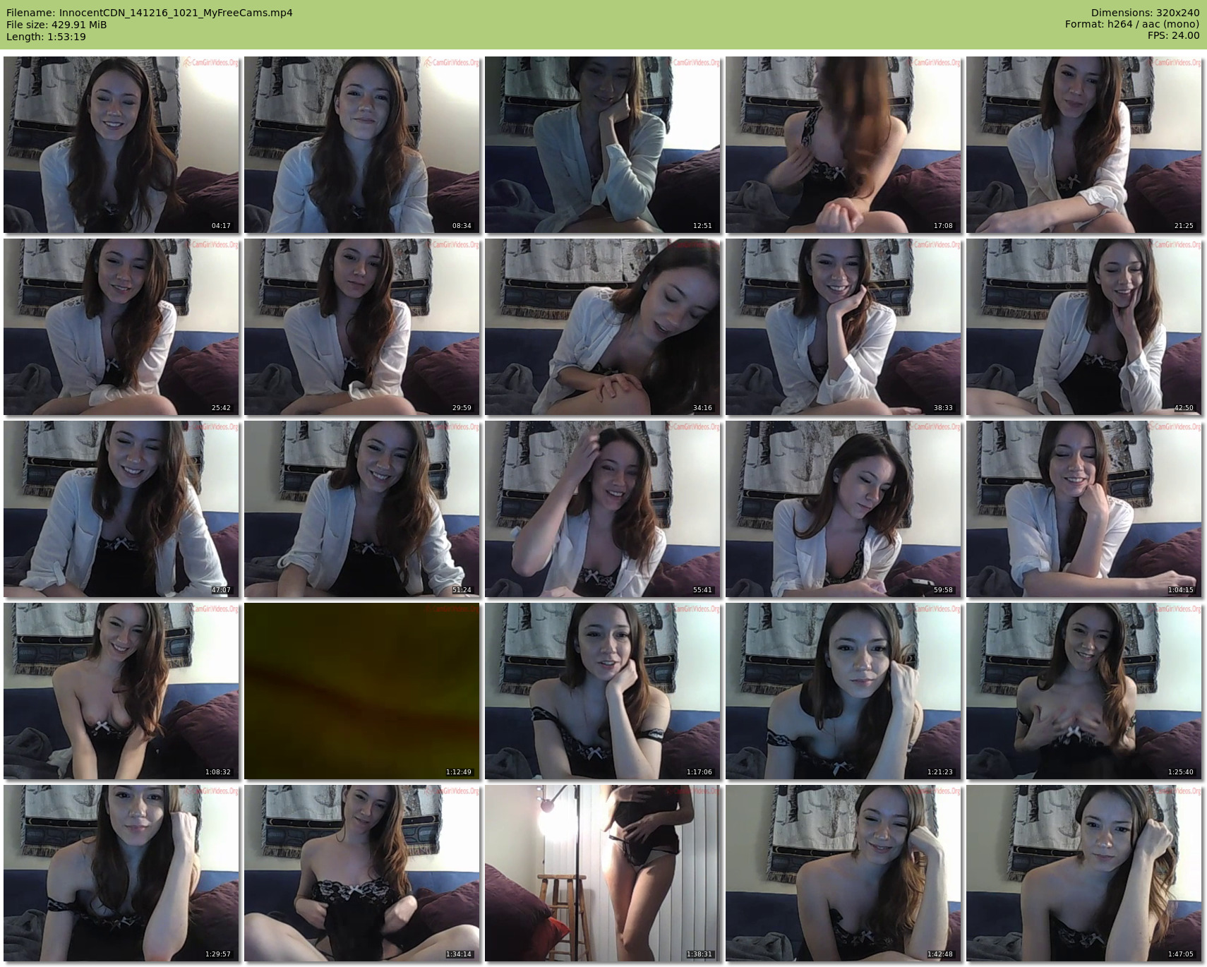Click the frame timestamped 1:08:32

(x=121, y=691)
